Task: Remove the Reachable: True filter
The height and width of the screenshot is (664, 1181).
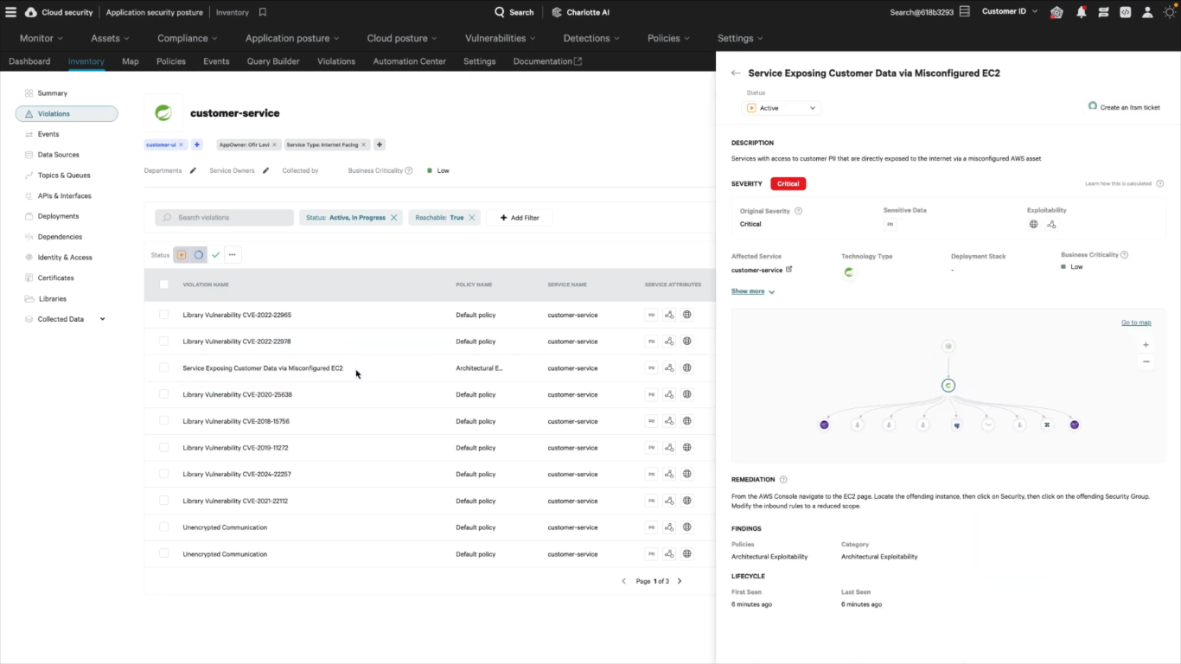Action: pyautogui.click(x=472, y=218)
